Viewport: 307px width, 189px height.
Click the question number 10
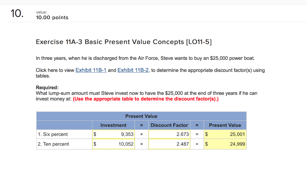coord(17,13)
